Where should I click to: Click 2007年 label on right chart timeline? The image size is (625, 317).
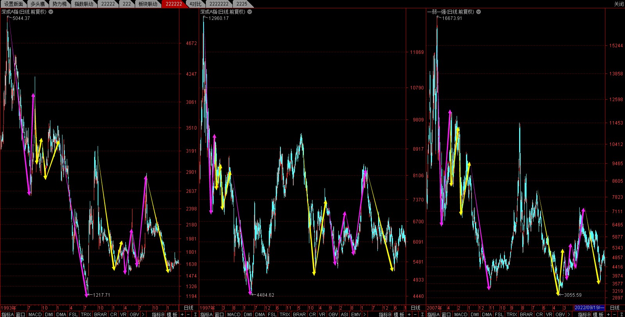click(434, 308)
